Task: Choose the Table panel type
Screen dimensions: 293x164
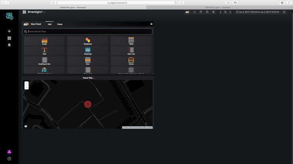Action: (x=131, y=41)
